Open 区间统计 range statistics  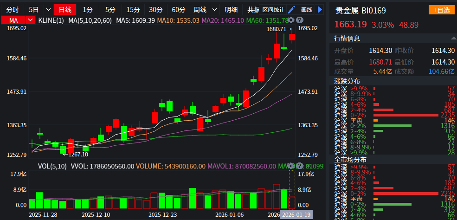(273, 9)
